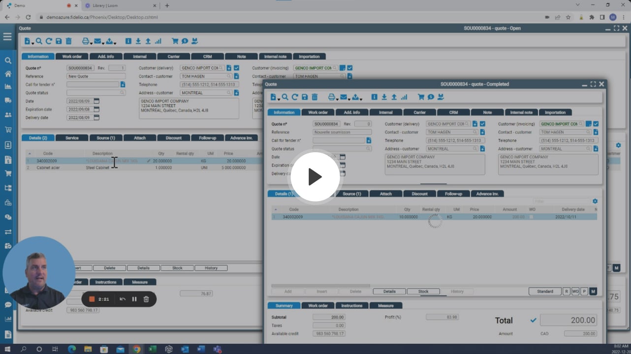Open the grid settings gear in the front window Details
The width and height of the screenshot is (631, 354).
coord(595,201)
